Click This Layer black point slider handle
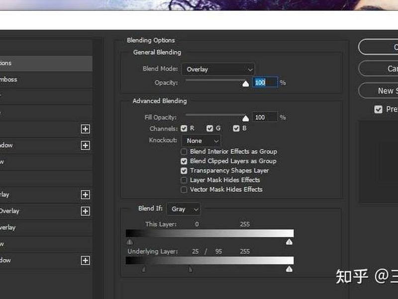Screen dimensions: 398x299 pyautogui.click(x=130, y=242)
